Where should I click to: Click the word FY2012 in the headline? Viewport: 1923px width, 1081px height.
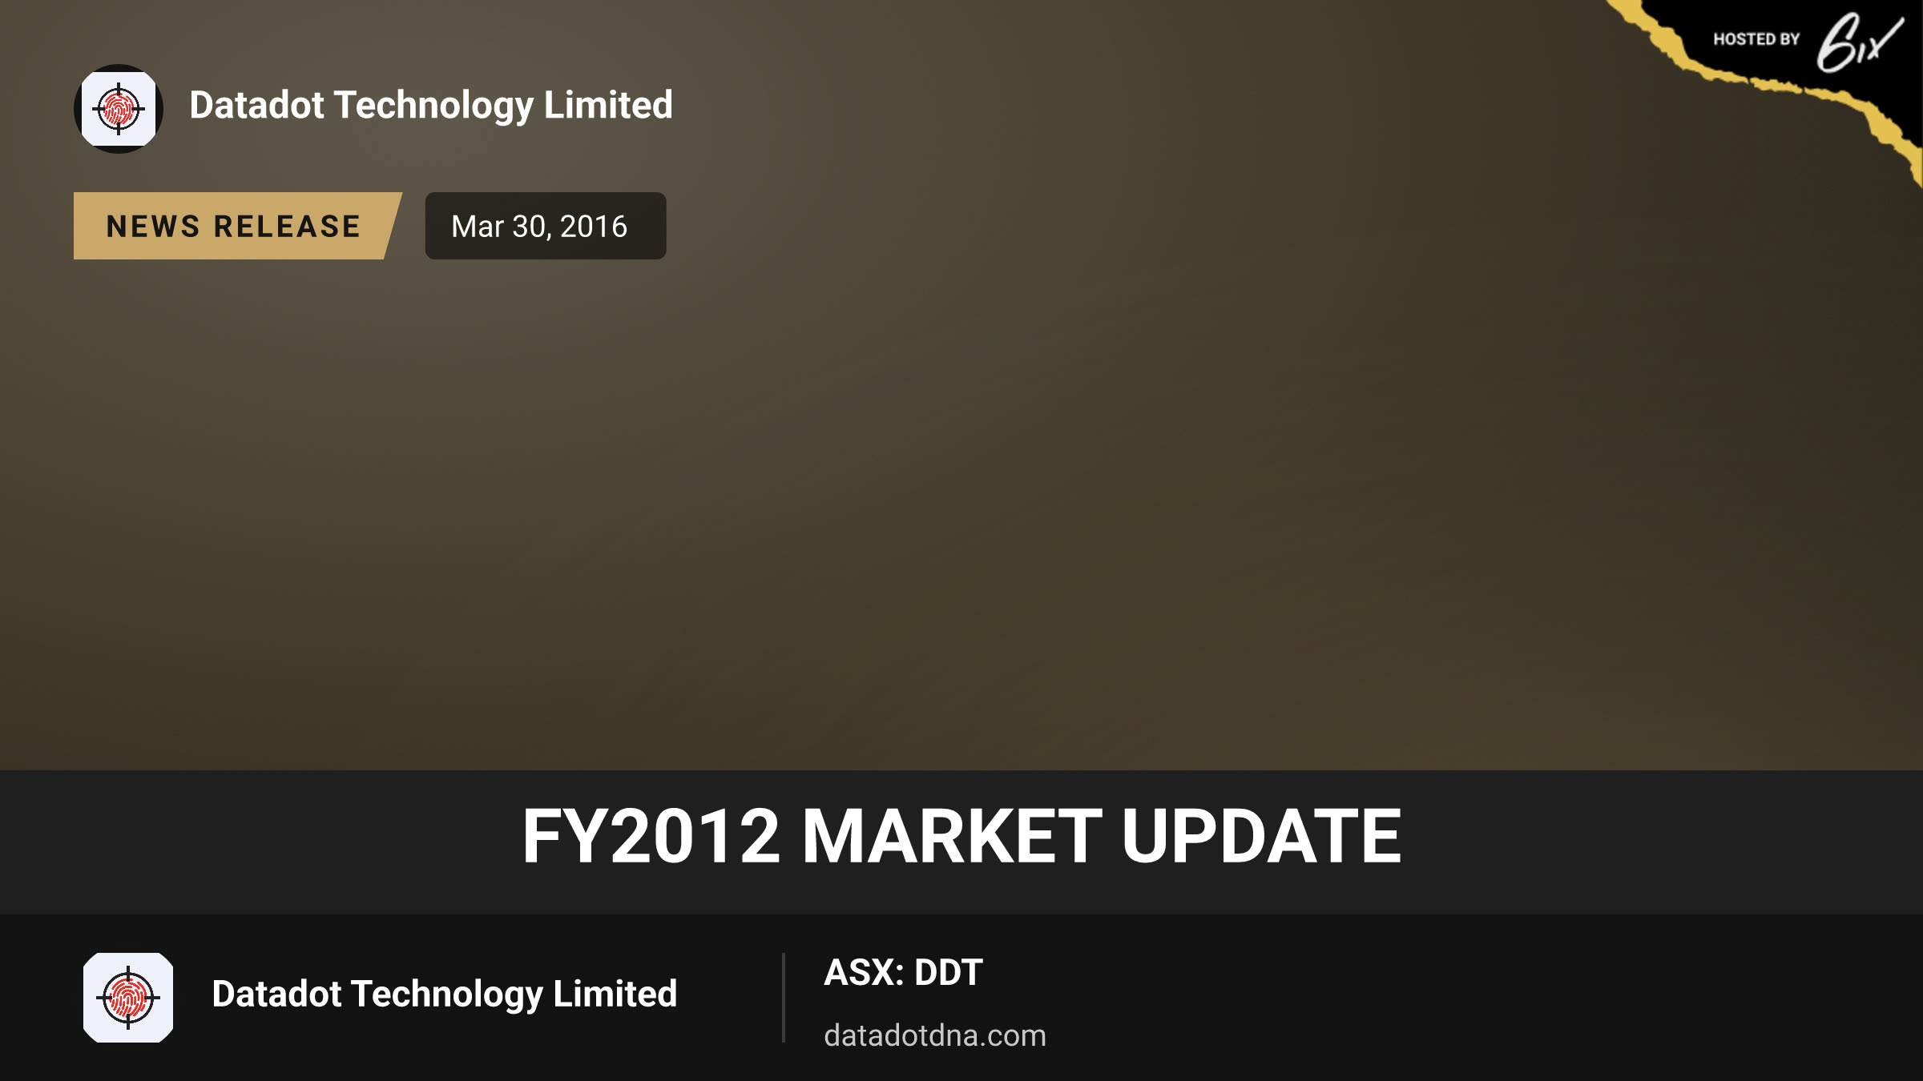click(651, 836)
